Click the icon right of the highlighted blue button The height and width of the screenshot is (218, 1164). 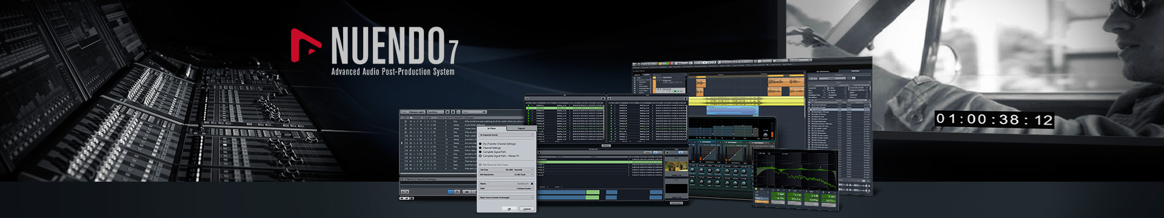pos(457,192)
